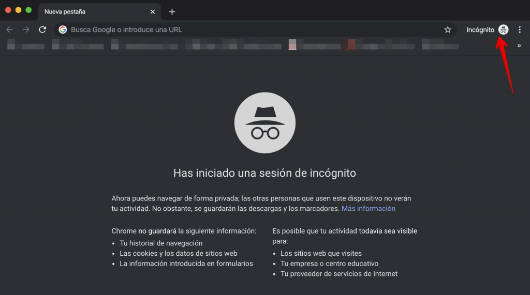Image resolution: width=530 pixels, height=295 pixels.
Task: Select the Nueva pestaña tab
Action: click(99, 12)
